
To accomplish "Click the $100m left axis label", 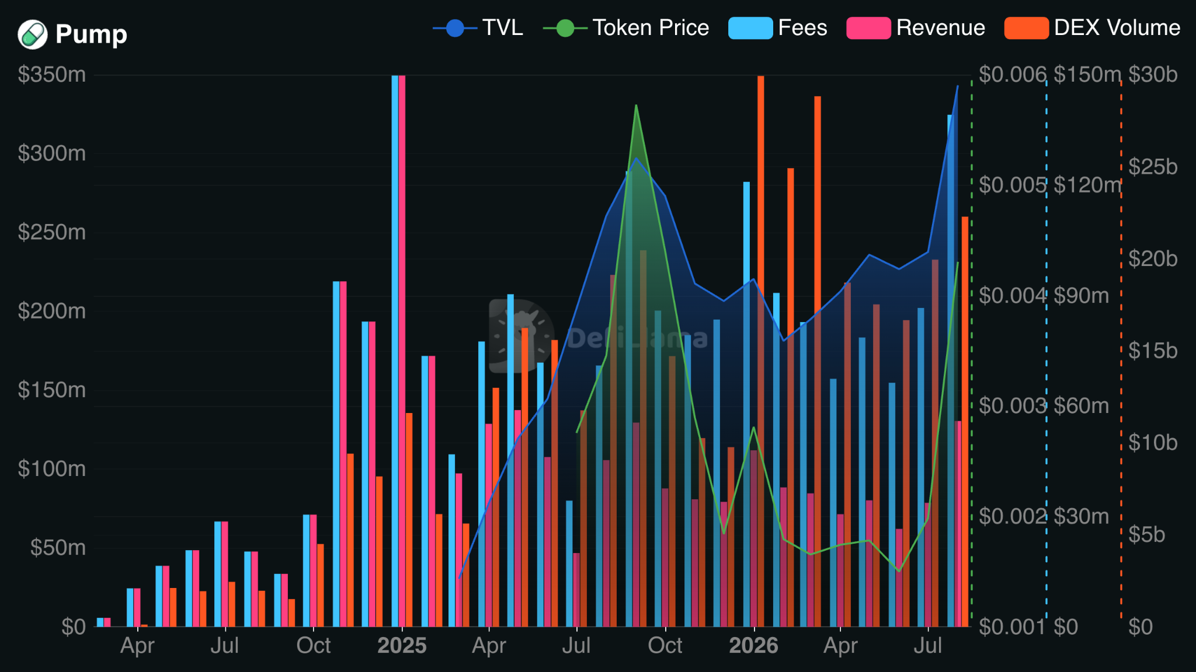I will 52,468.
